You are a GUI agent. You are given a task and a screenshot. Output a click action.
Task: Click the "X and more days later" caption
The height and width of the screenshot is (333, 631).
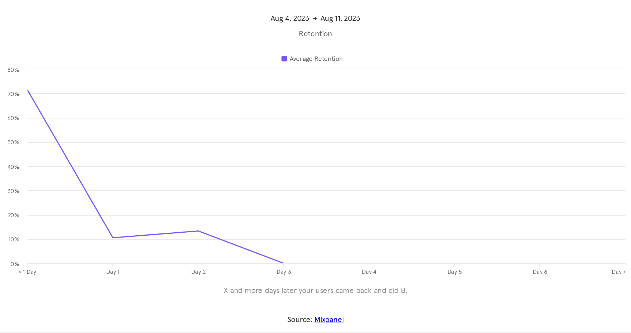tap(315, 290)
